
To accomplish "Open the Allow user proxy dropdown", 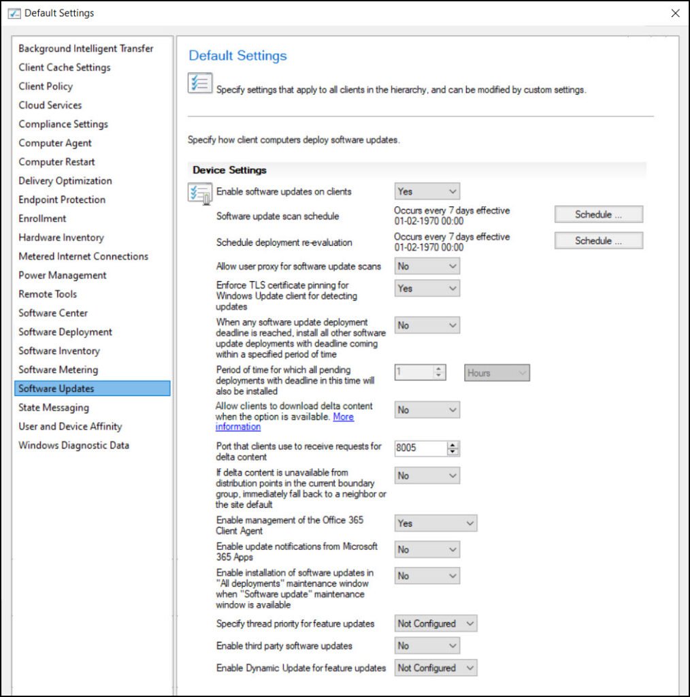I will (427, 266).
